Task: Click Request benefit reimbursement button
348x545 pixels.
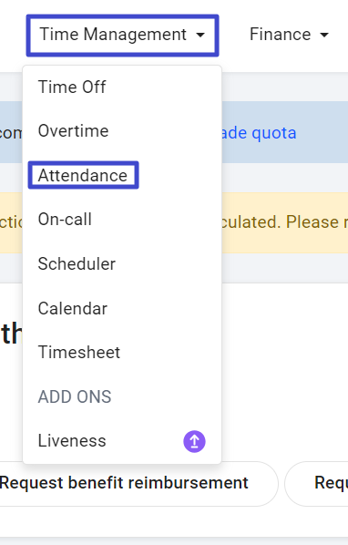Action: (124, 483)
